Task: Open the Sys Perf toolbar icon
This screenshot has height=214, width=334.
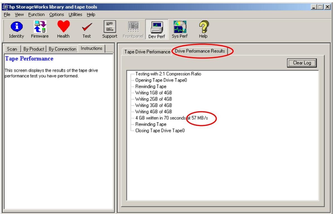Action: tap(180, 30)
